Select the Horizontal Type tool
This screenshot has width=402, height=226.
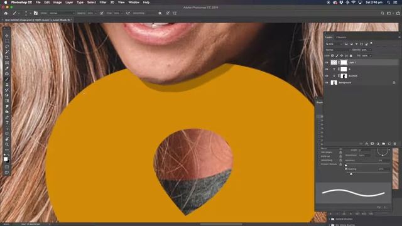(x=7, y=122)
